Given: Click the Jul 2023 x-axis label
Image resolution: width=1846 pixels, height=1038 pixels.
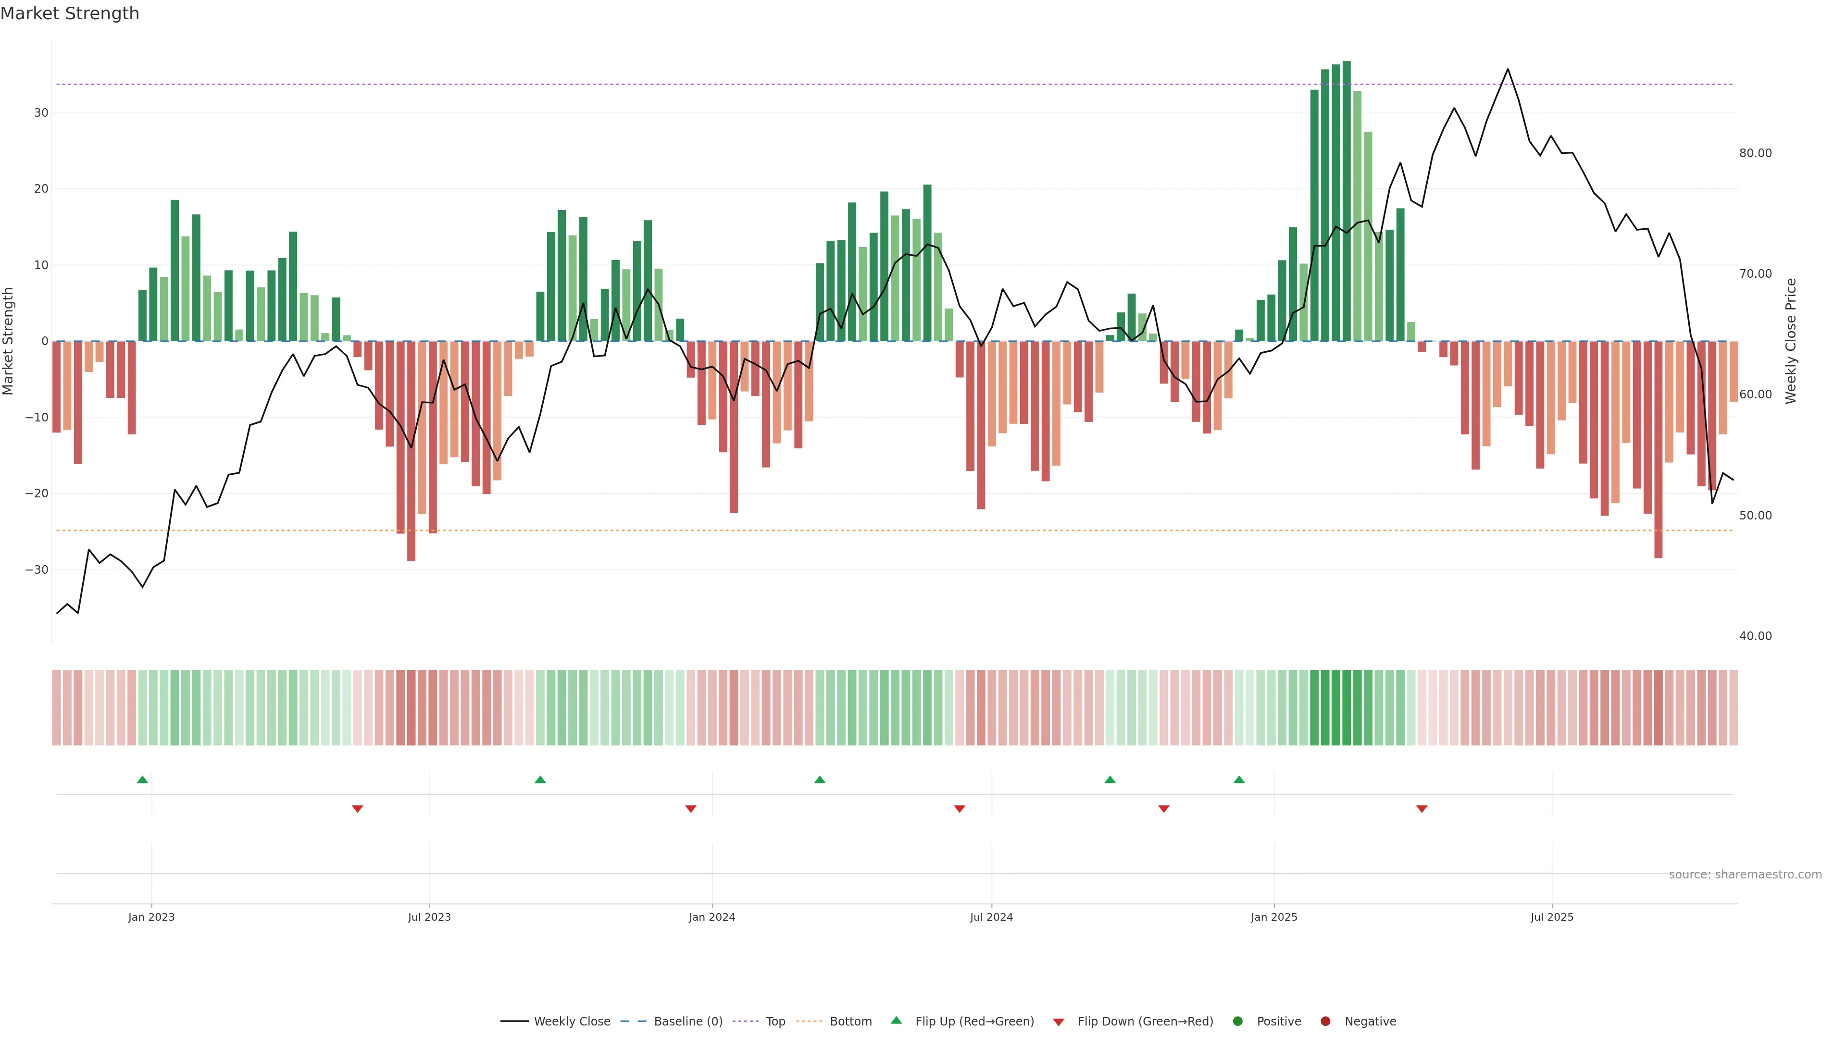Looking at the screenshot, I should [x=429, y=917].
